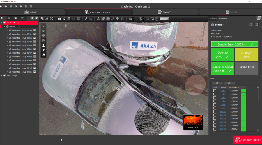Click the green error bar for Link 10

[244, 112]
